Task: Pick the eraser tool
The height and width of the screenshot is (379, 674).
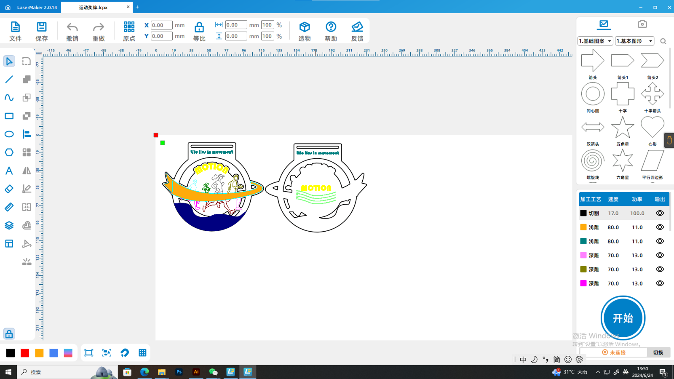Action: tap(9, 189)
